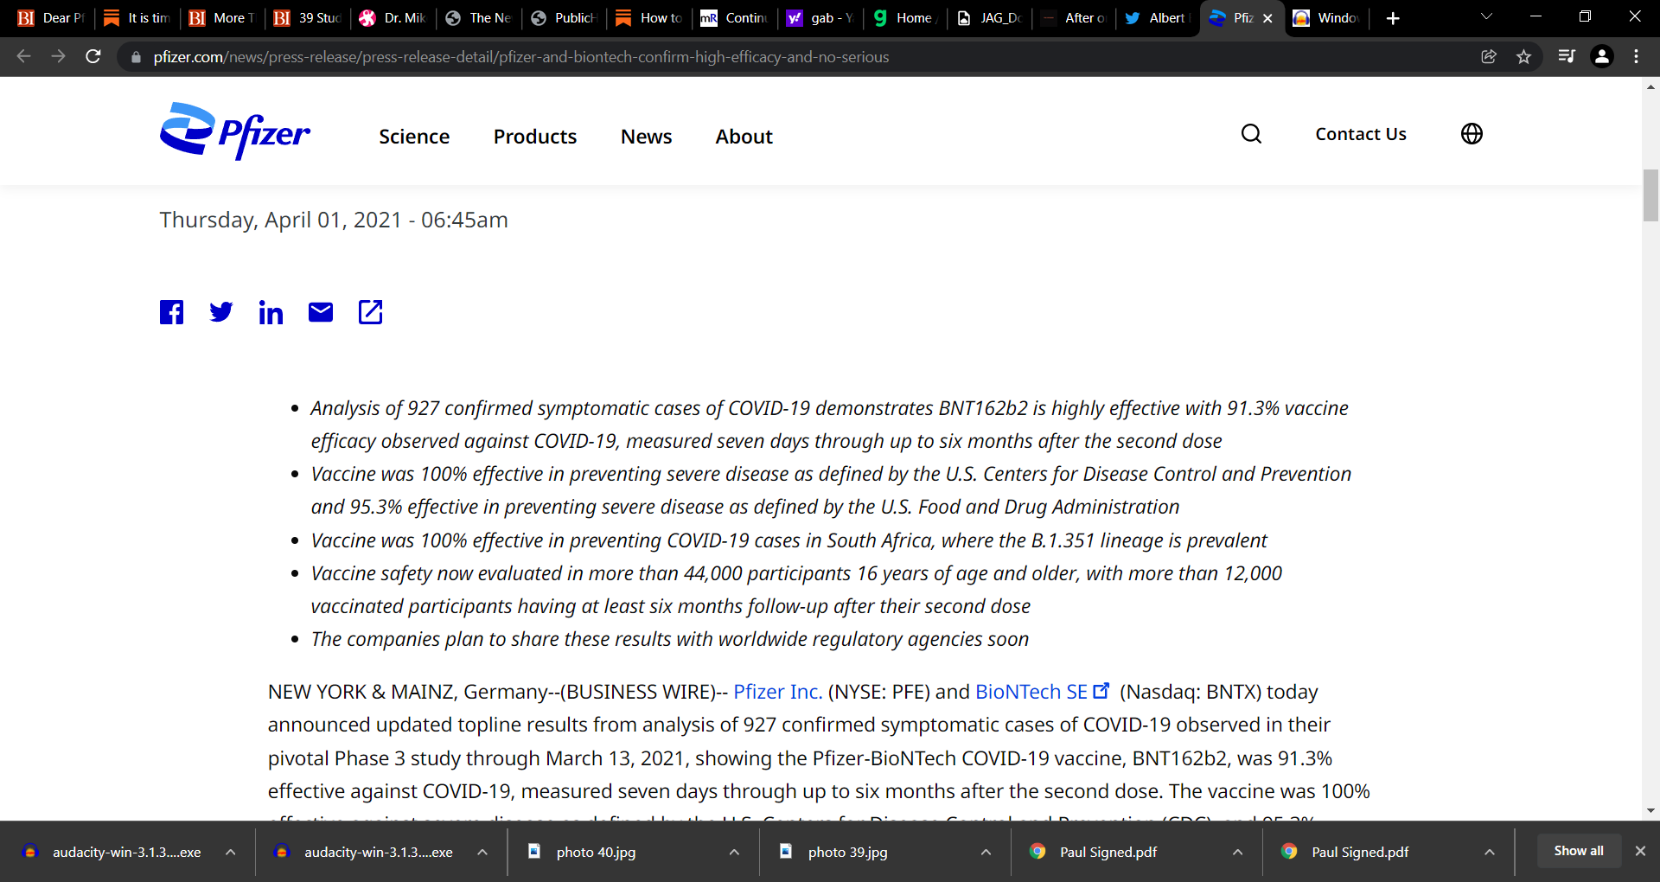The height and width of the screenshot is (882, 1660).
Task: Show all downloads
Action: pyautogui.click(x=1579, y=851)
